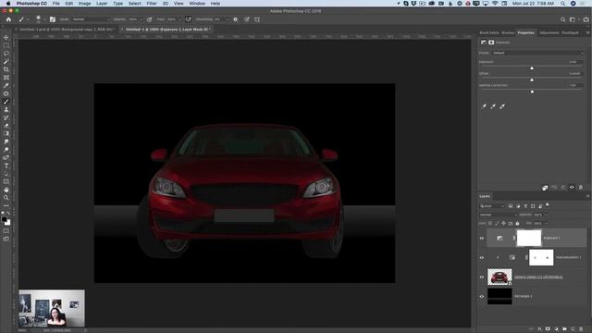This screenshot has width=592, height=333.
Task: Toggle adjustment visibility eye in Properties panel
Action: click(572, 188)
